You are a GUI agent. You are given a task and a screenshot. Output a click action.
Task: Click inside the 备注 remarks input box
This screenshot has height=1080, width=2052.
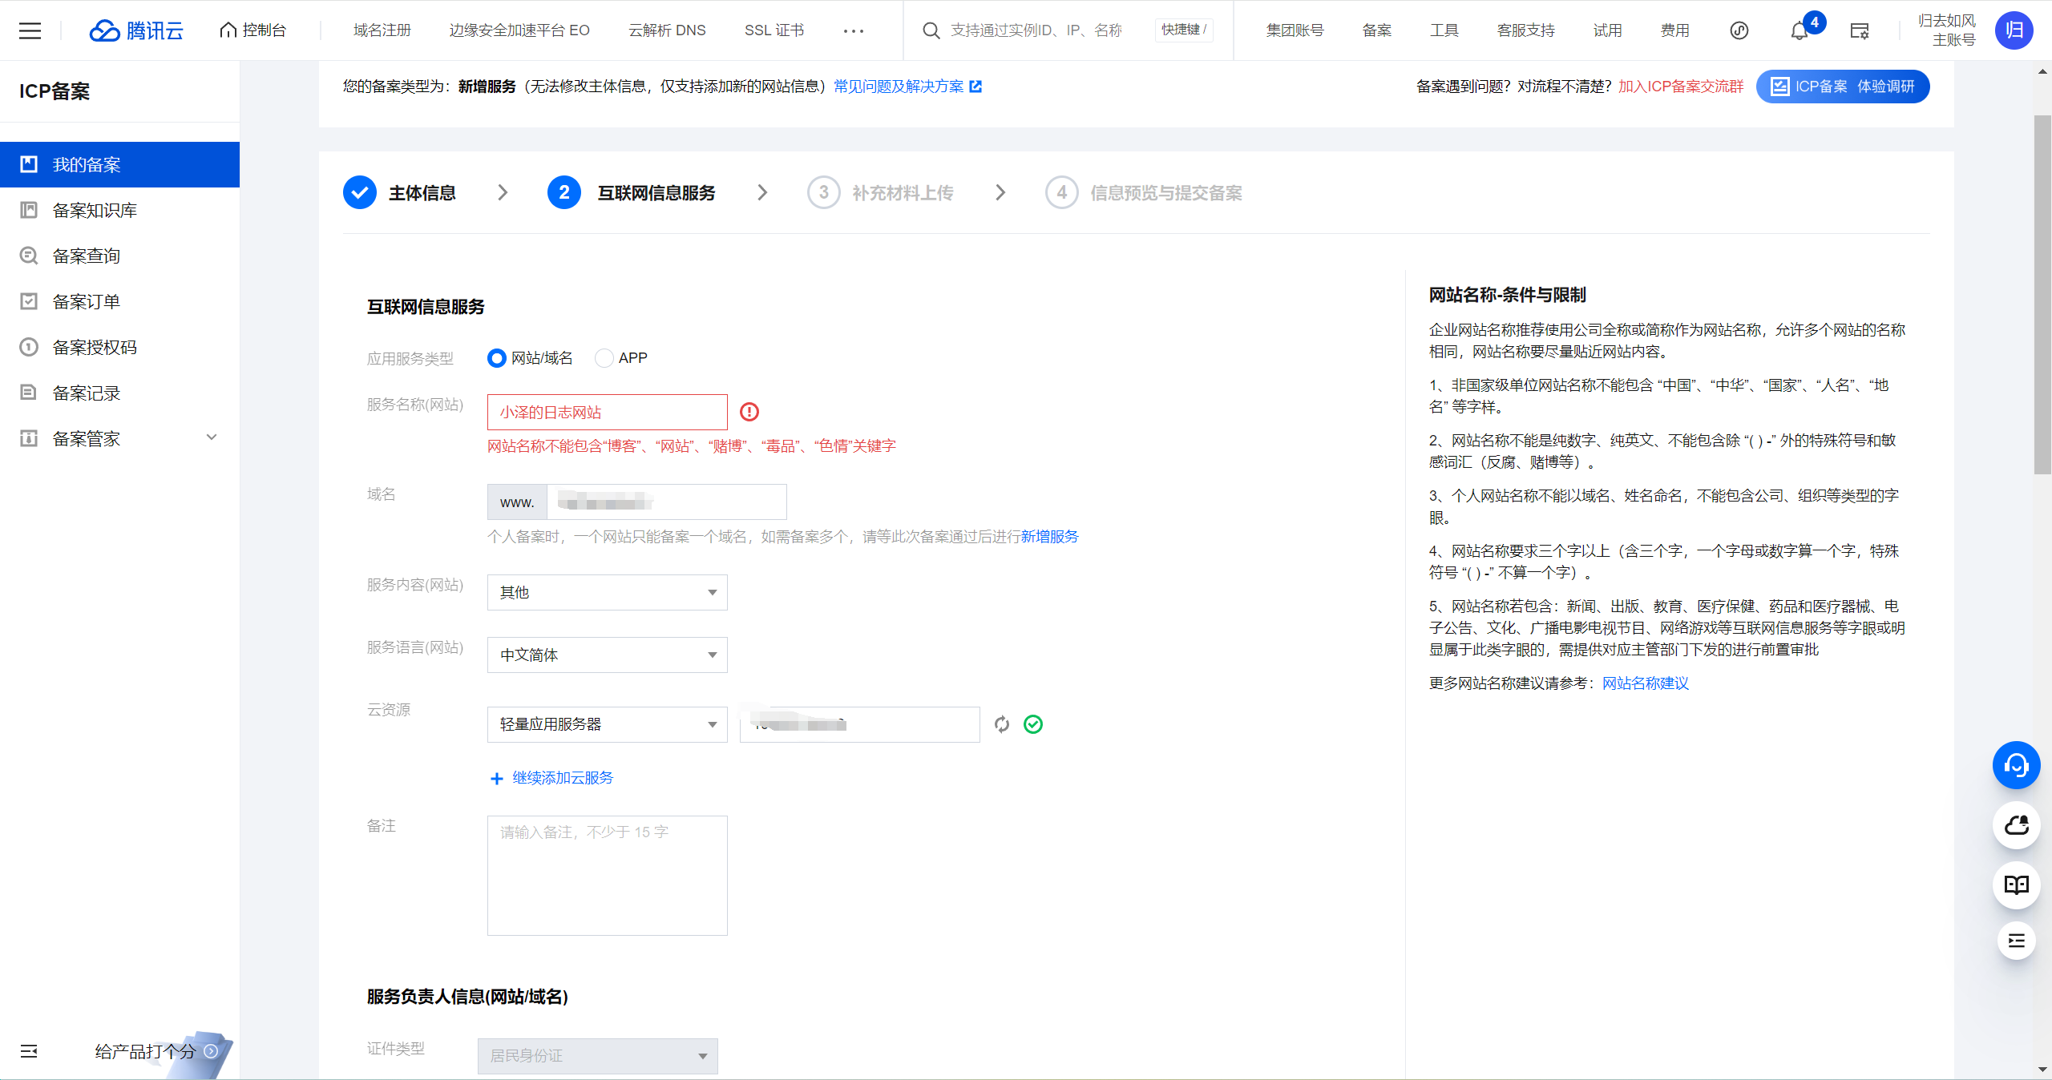606,873
